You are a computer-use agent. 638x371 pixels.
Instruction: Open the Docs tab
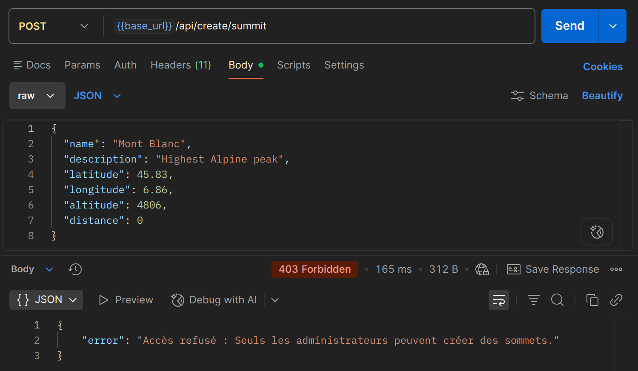tap(32, 65)
